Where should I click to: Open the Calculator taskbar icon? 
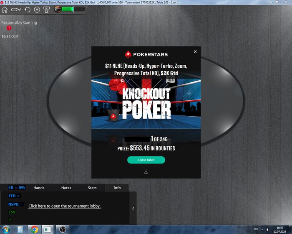coord(20,229)
